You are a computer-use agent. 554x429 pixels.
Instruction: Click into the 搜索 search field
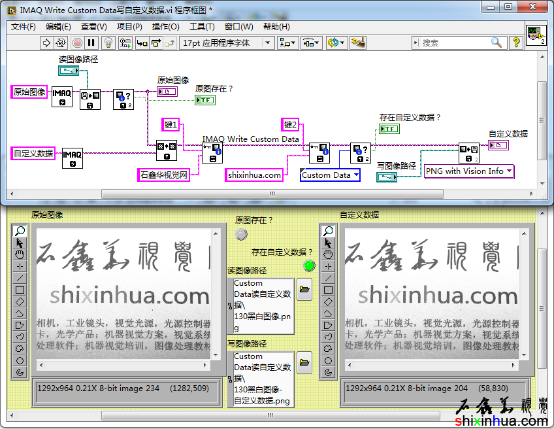coord(455,43)
